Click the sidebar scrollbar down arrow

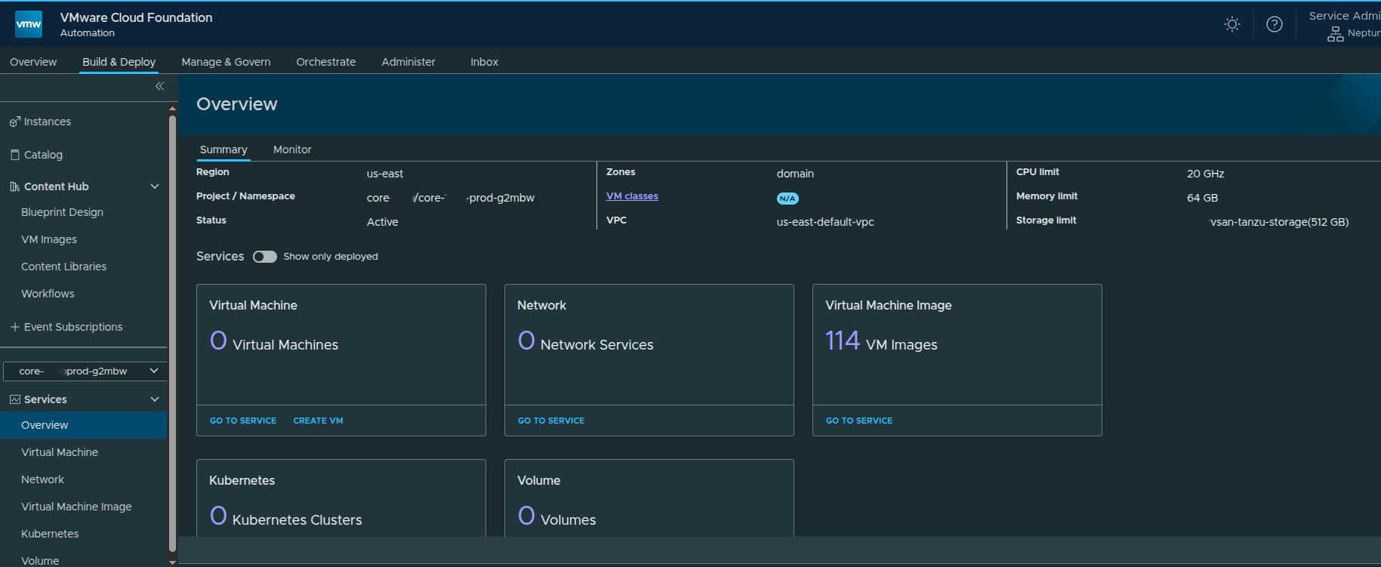point(172,562)
